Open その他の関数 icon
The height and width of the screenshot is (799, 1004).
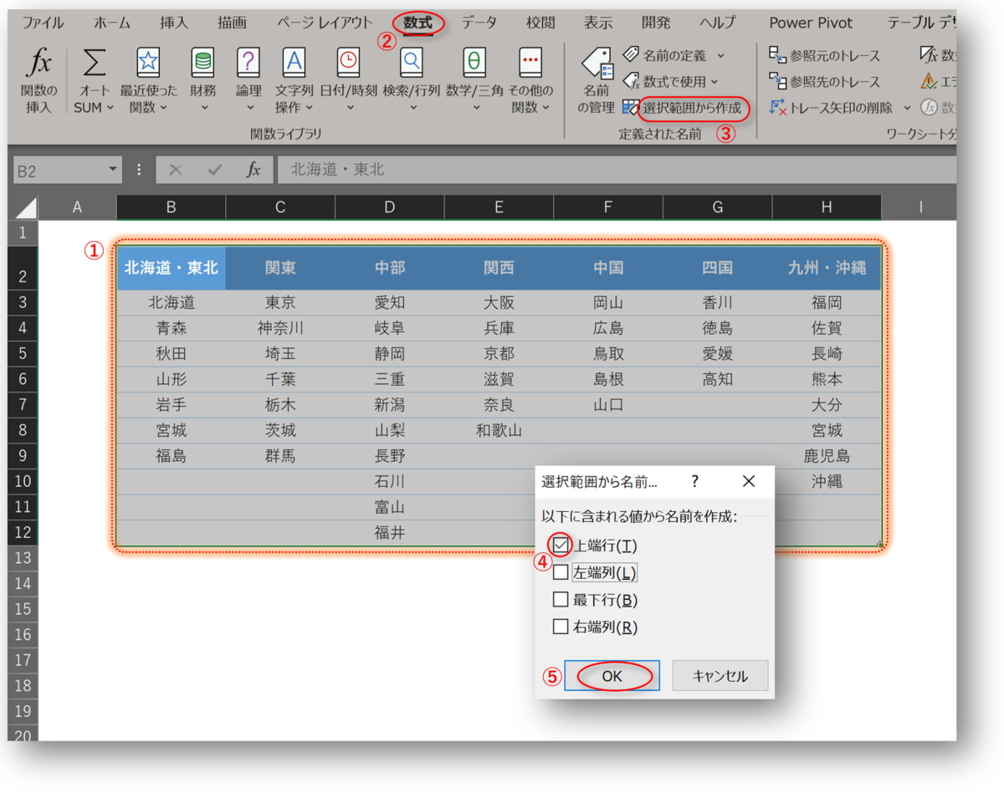click(530, 63)
